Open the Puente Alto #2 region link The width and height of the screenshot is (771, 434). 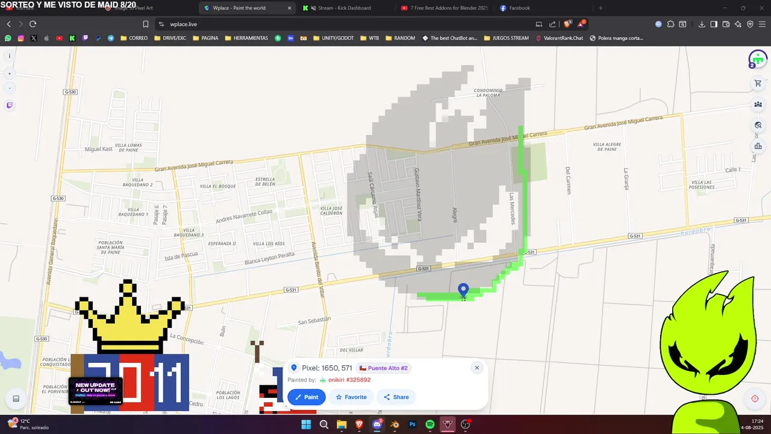tap(384, 368)
